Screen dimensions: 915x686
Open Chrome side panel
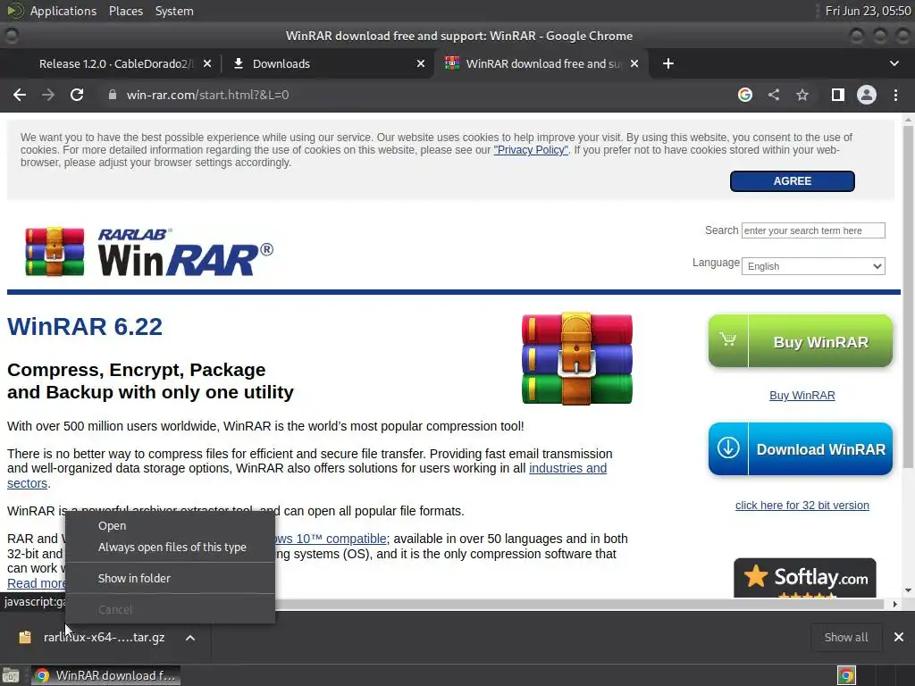pyautogui.click(x=837, y=95)
